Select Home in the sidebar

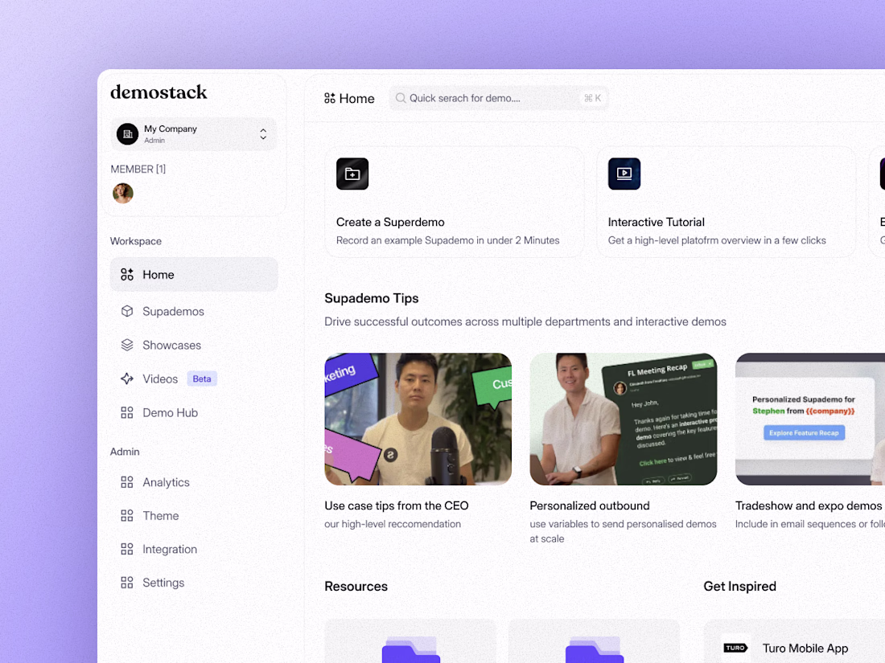(194, 275)
